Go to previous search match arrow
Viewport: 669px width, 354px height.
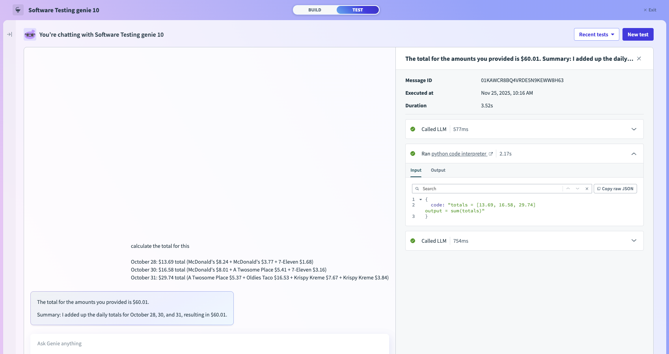pyautogui.click(x=568, y=189)
